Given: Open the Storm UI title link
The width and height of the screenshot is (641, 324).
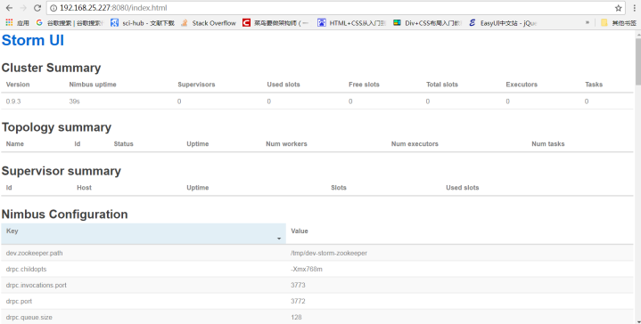Looking at the screenshot, I should 33,40.
